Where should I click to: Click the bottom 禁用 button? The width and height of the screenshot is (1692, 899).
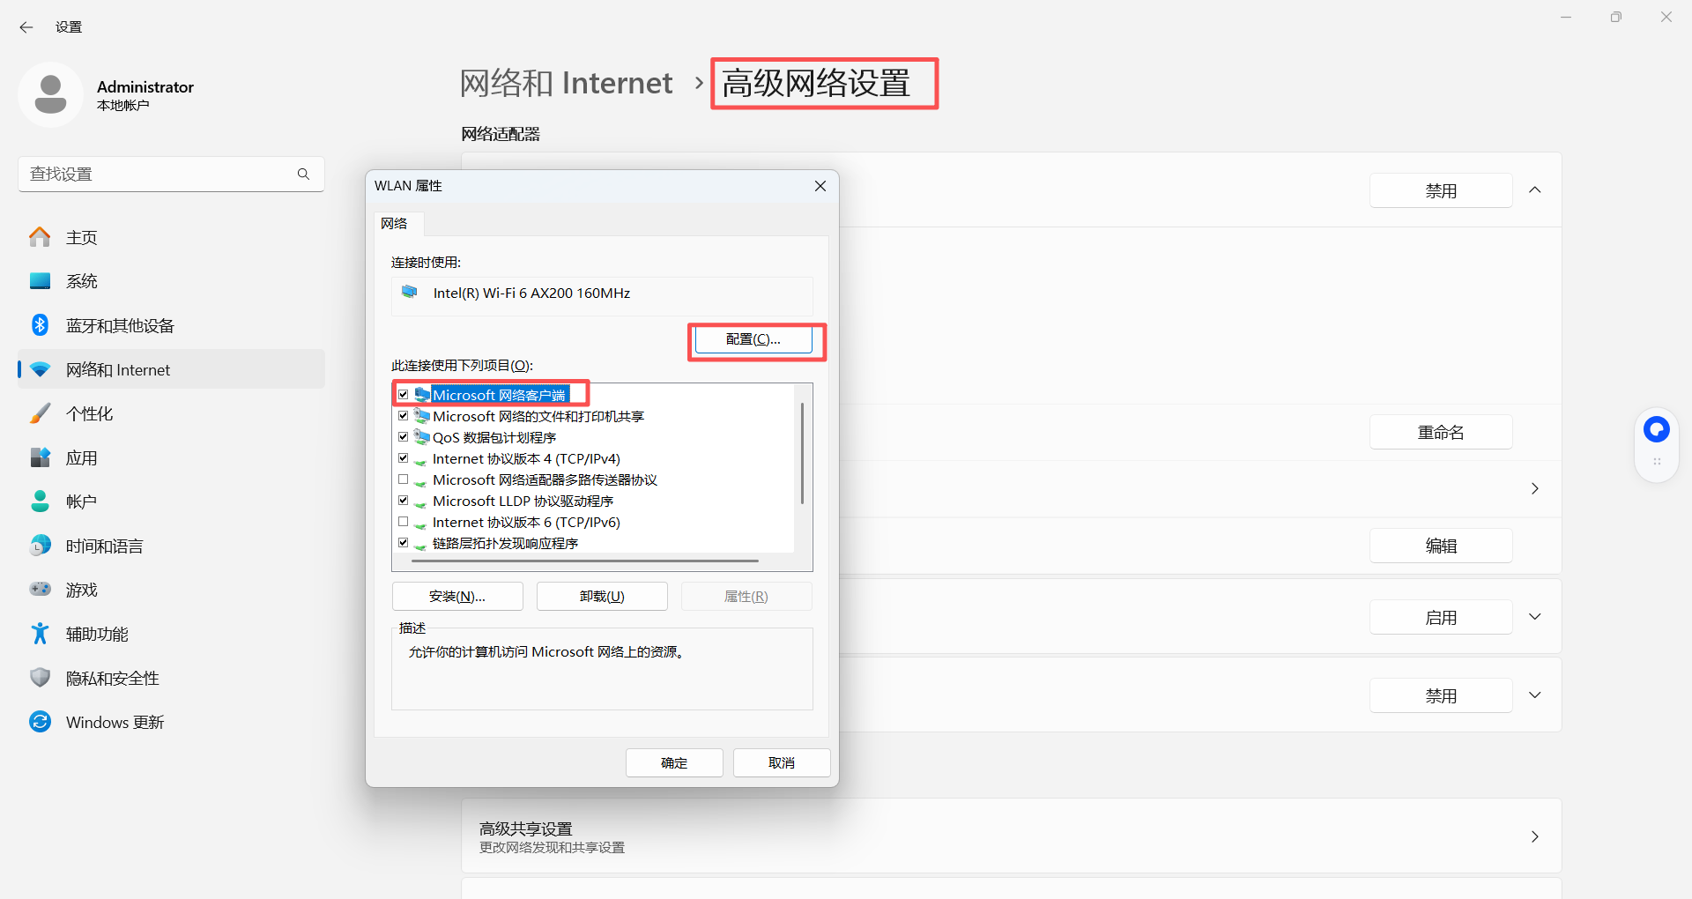click(x=1441, y=695)
